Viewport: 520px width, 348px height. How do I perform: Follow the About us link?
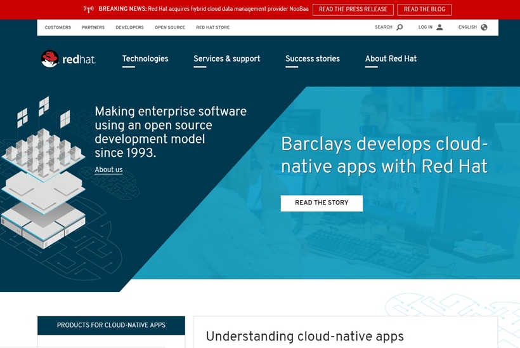[109, 170]
